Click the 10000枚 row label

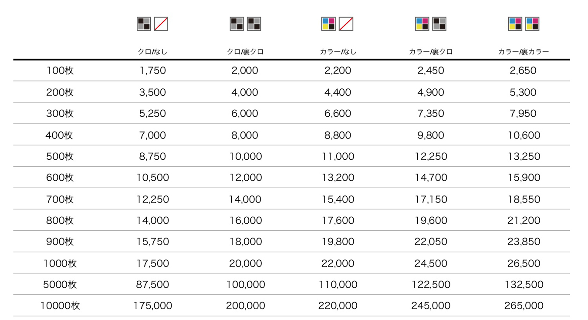coord(60,306)
